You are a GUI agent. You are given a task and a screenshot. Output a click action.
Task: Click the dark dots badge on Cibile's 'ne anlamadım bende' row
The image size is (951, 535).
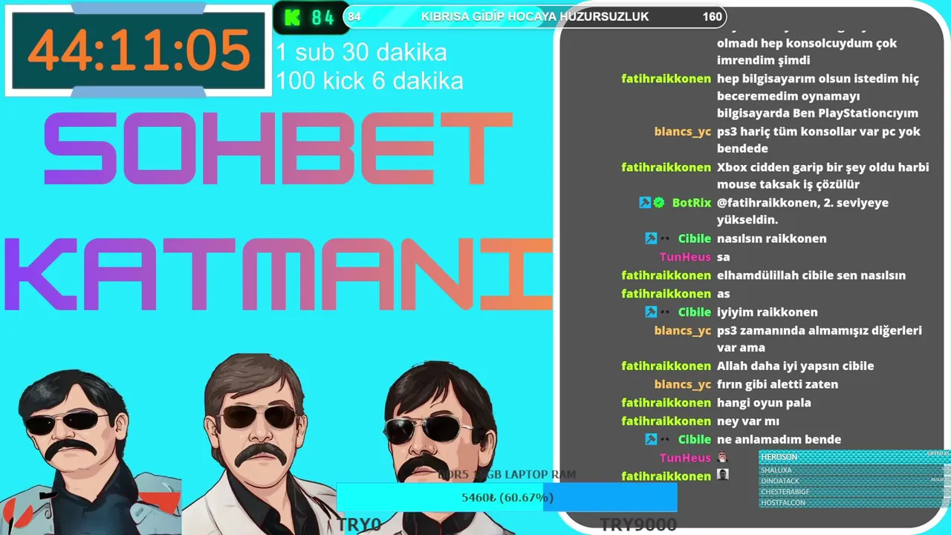coord(665,439)
